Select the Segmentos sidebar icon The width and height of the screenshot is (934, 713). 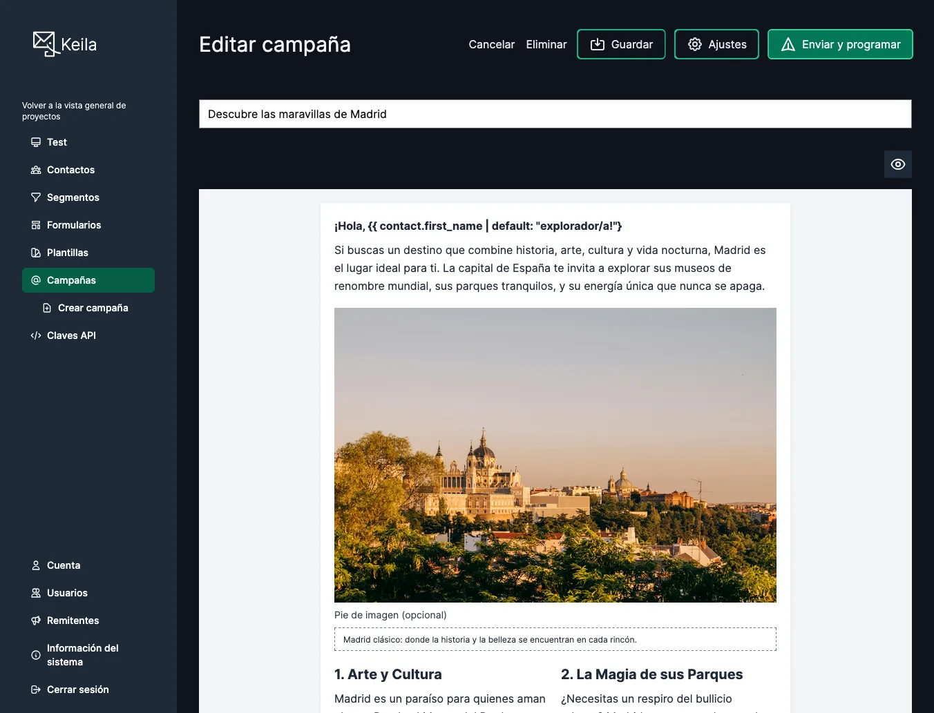coord(35,197)
